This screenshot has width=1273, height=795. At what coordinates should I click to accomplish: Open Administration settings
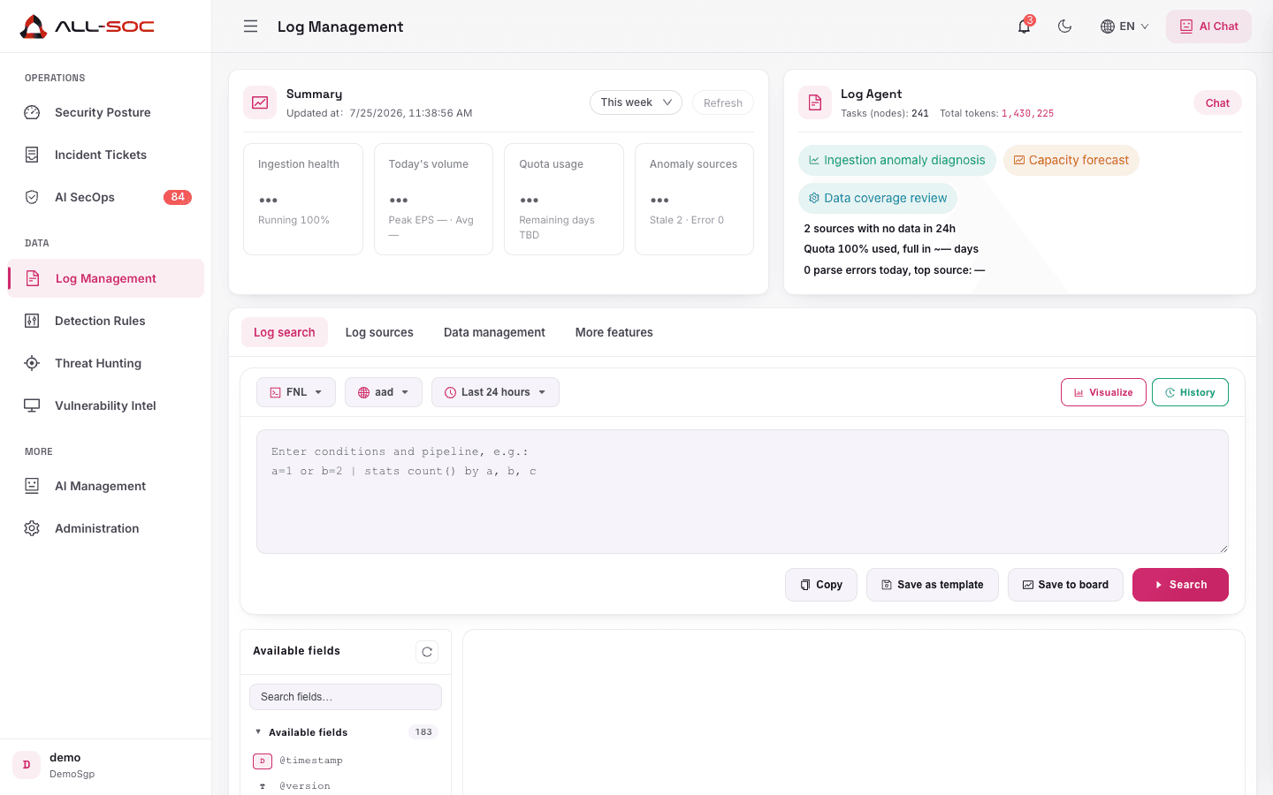coord(106,528)
